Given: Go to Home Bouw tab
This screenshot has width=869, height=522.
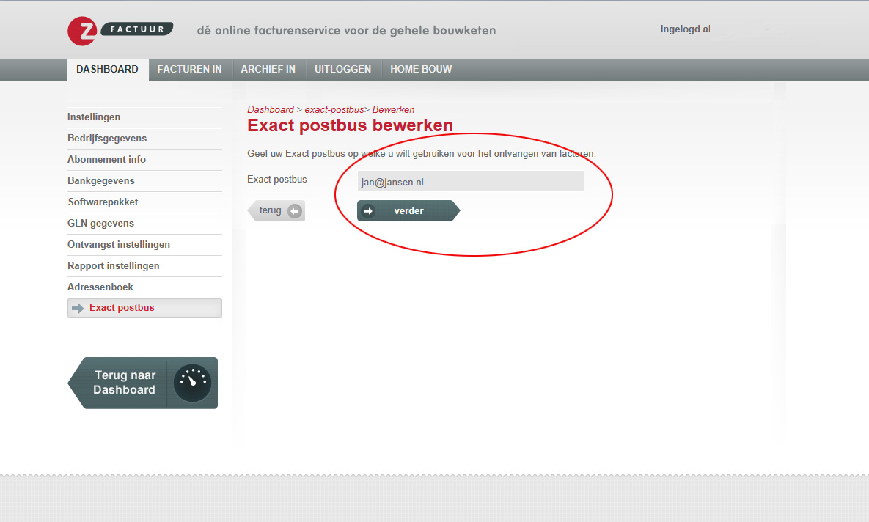Looking at the screenshot, I should click(x=421, y=69).
